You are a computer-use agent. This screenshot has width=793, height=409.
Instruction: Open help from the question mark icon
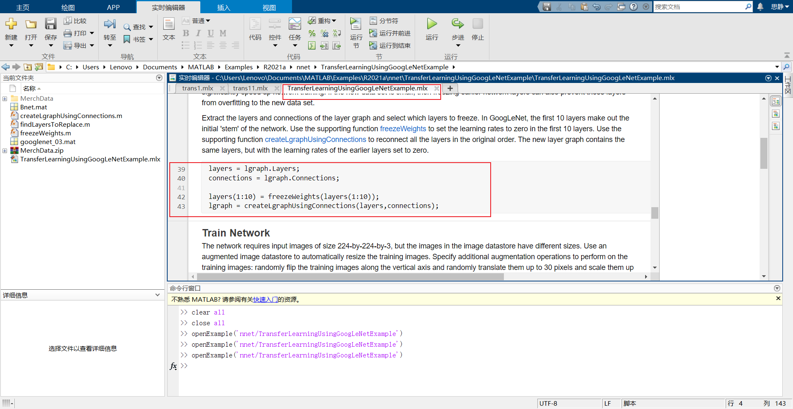click(634, 7)
